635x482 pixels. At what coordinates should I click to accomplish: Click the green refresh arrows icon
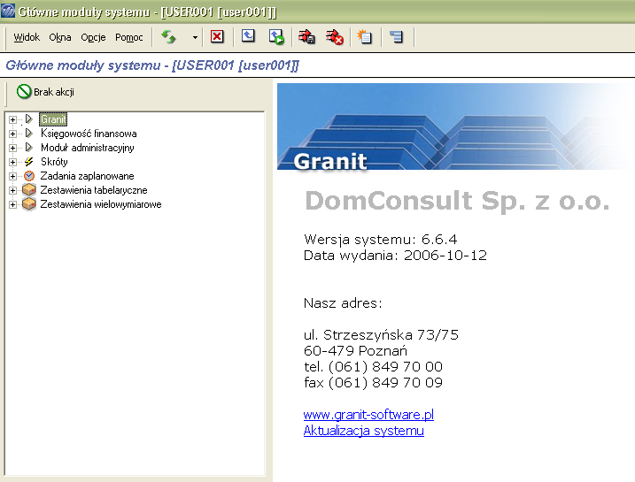168,37
